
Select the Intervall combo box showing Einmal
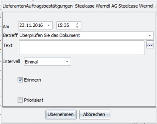(48, 61)
